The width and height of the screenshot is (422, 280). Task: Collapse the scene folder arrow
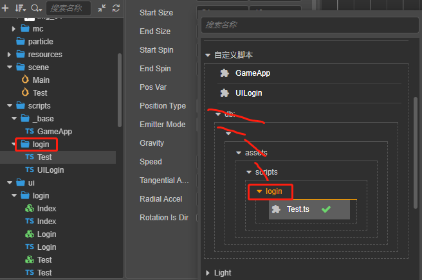click(10, 67)
